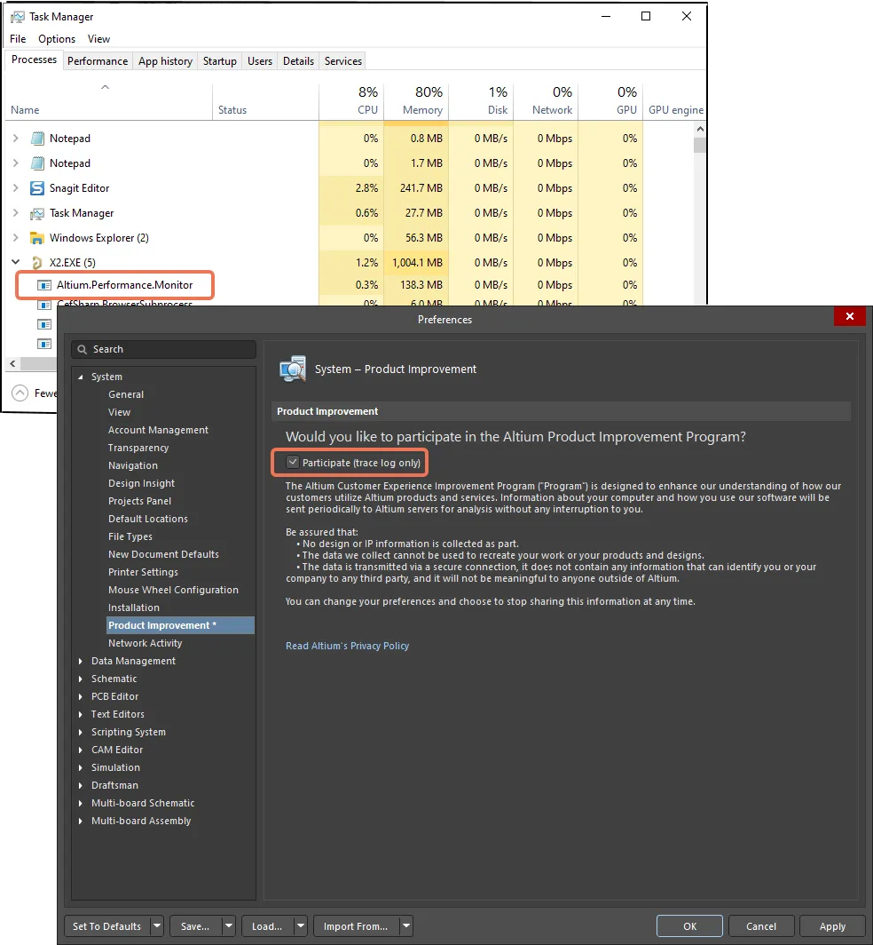Image resolution: width=873 pixels, height=945 pixels.
Task: Click Cancel in the Preferences dialog
Action: click(761, 925)
